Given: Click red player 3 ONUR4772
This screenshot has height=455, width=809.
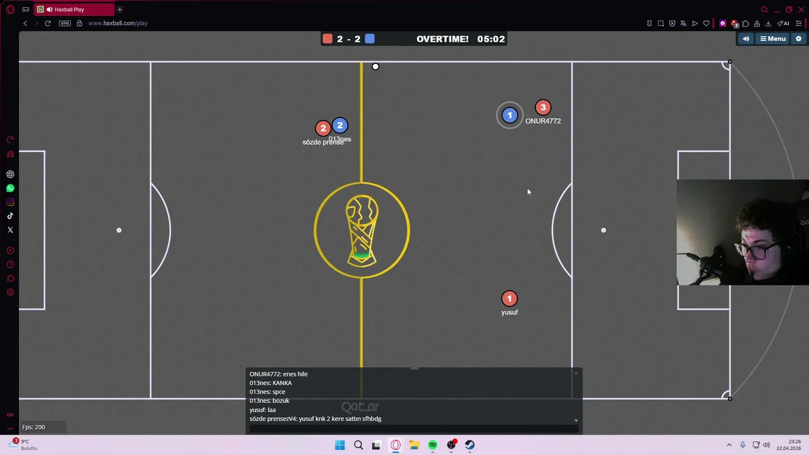Looking at the screenshot, I should coord(543,107).
